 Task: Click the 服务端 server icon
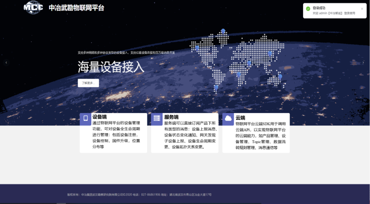(157, 118)
